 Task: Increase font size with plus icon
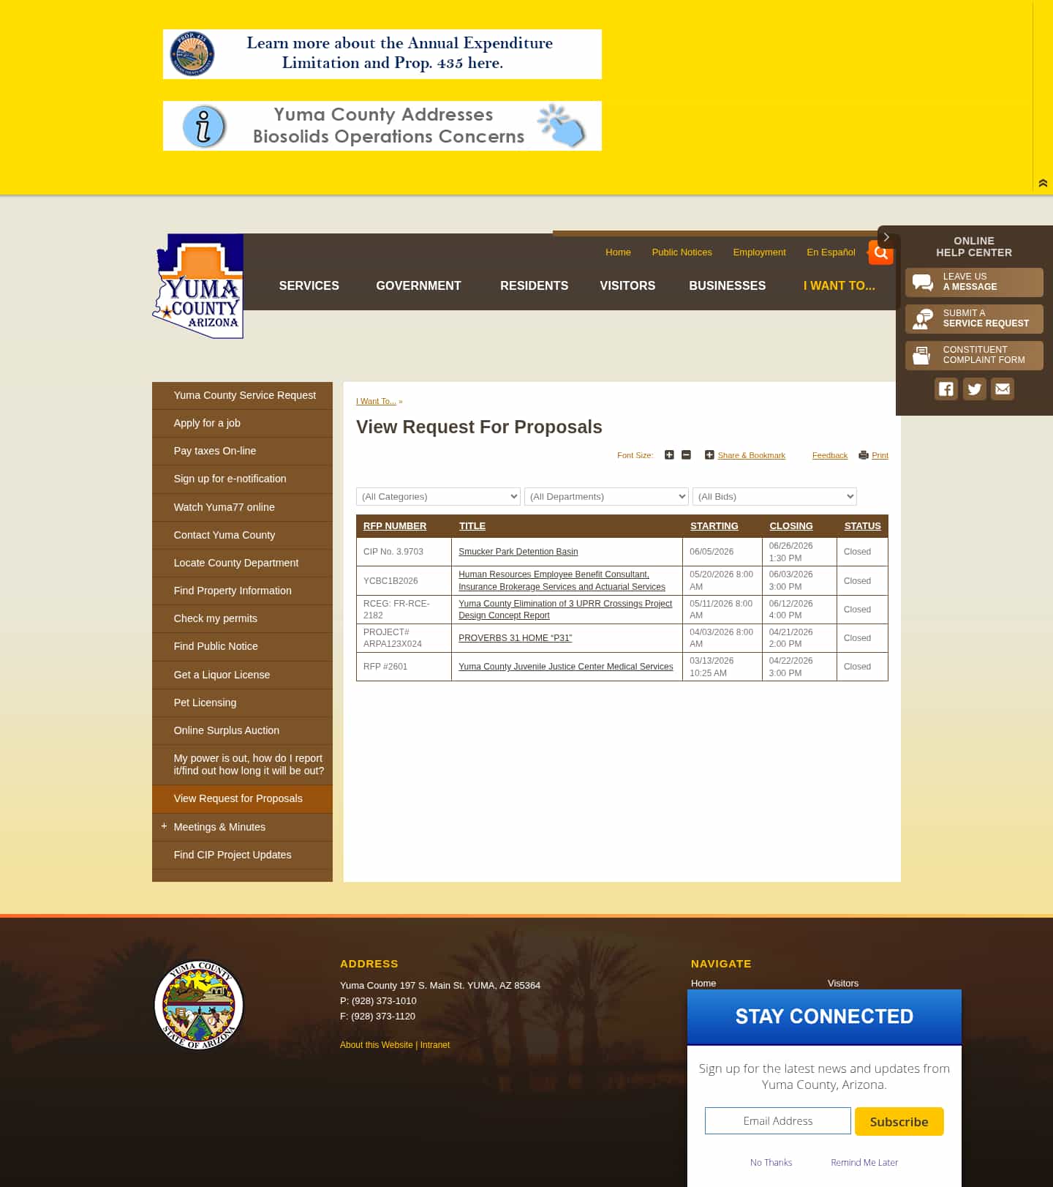669,455
